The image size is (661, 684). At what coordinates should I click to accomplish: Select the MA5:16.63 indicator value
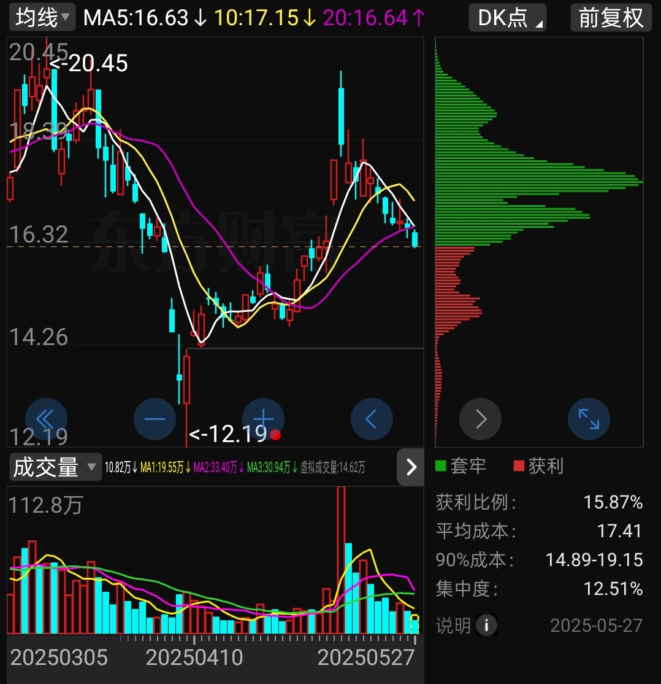pos(145,18)
